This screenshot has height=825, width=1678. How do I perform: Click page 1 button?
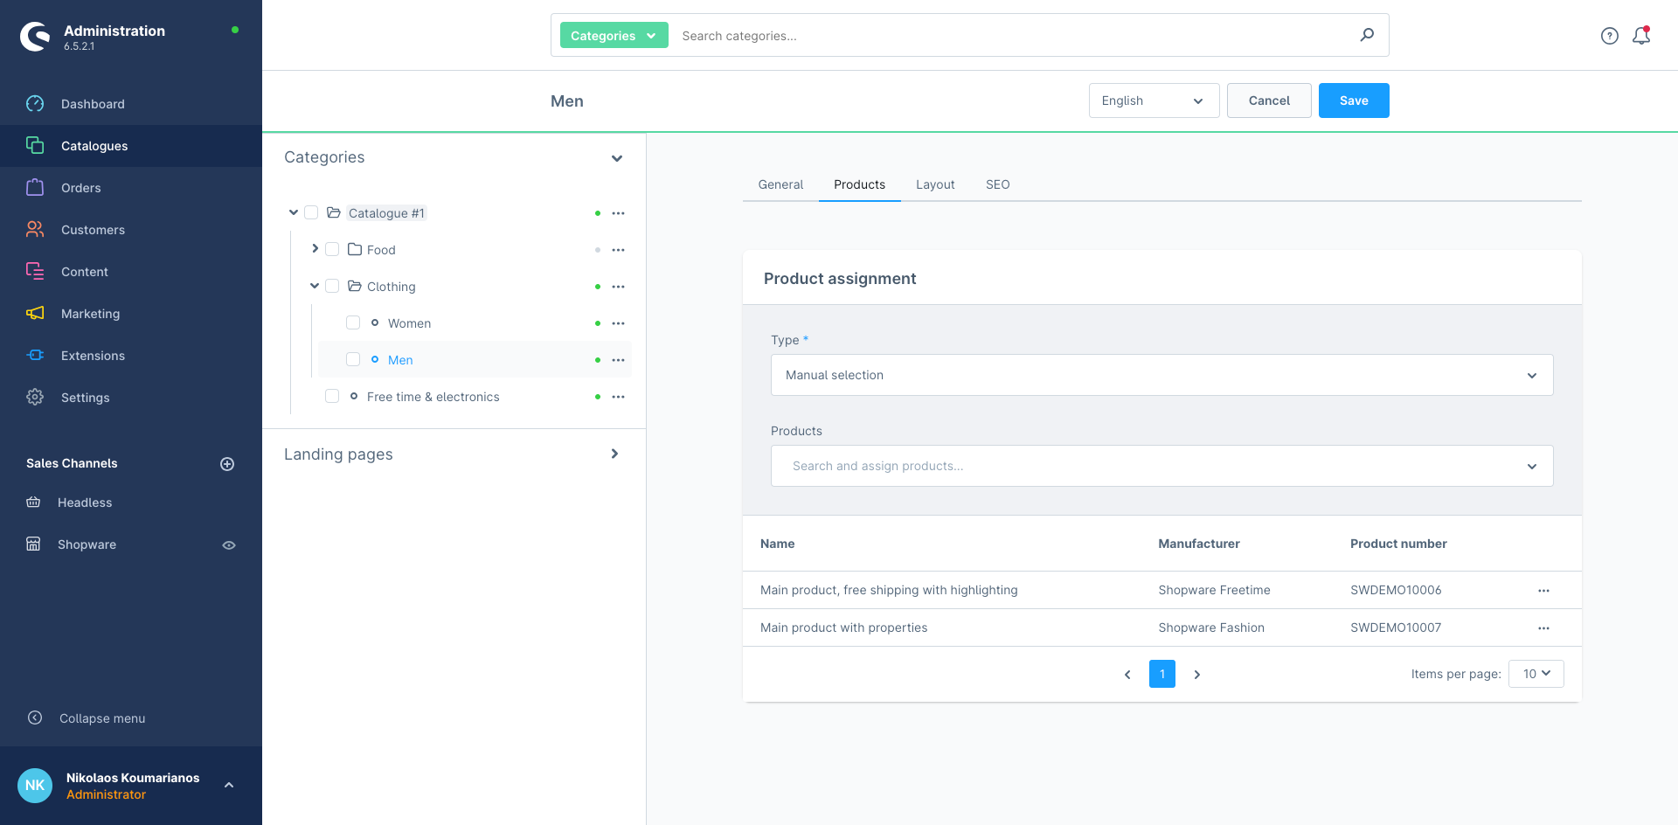pos(1162,674)
